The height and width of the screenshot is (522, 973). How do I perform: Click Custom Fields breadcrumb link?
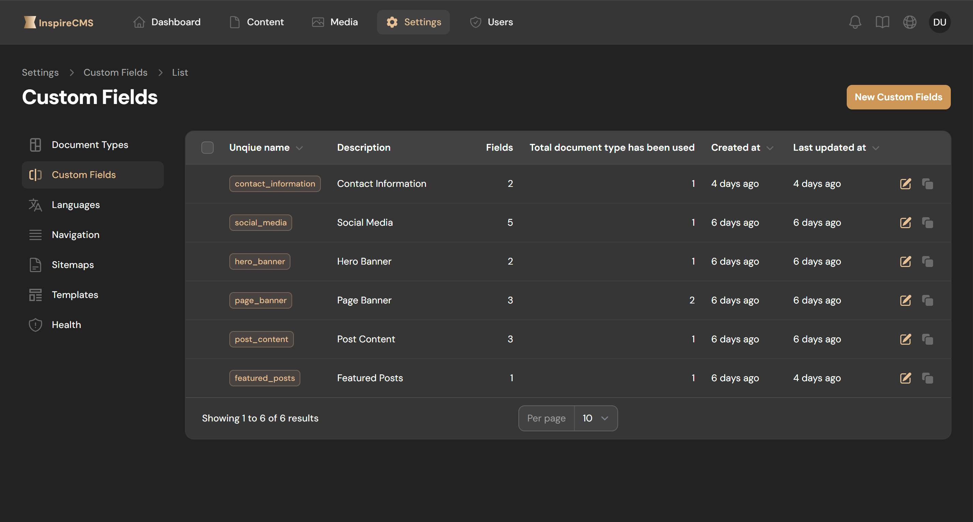coord(115,73)
